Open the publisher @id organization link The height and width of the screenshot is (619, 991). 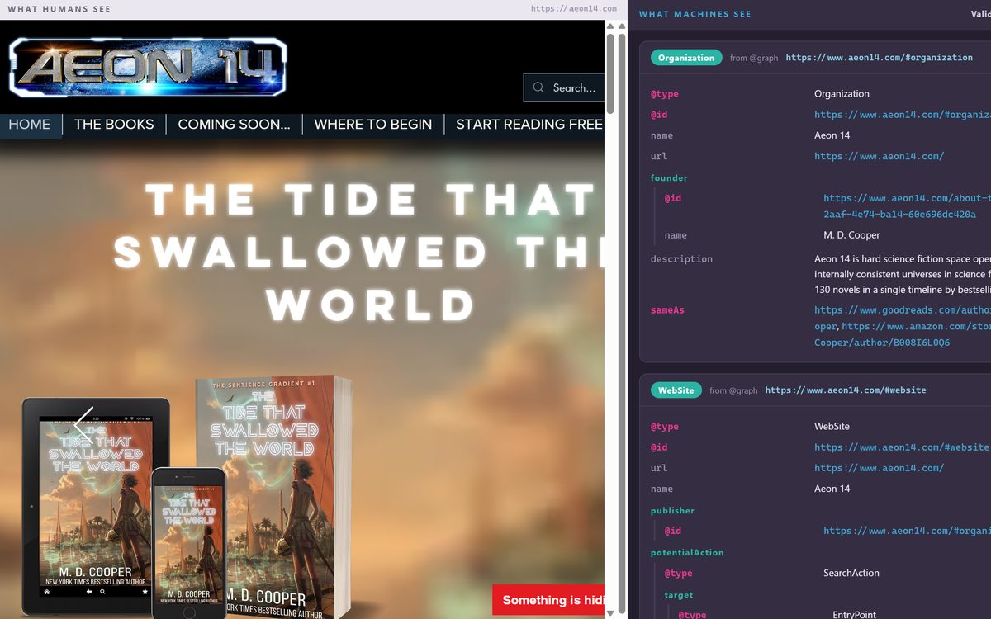tap(907, 531)
